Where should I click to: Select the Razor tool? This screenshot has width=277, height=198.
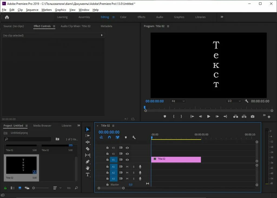pos(87,149)
